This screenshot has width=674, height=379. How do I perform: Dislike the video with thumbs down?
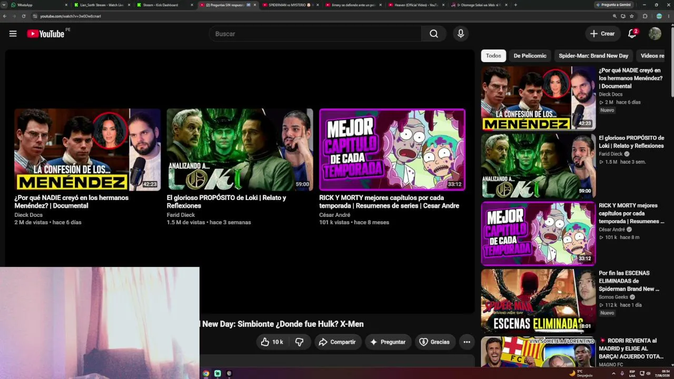(299, 342)
